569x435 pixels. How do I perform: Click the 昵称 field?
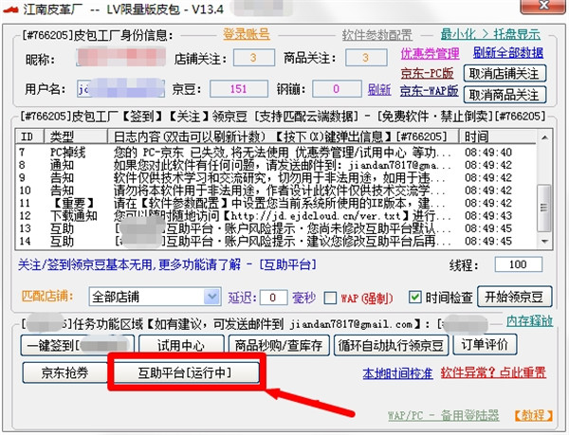click(x=120, y=58)
